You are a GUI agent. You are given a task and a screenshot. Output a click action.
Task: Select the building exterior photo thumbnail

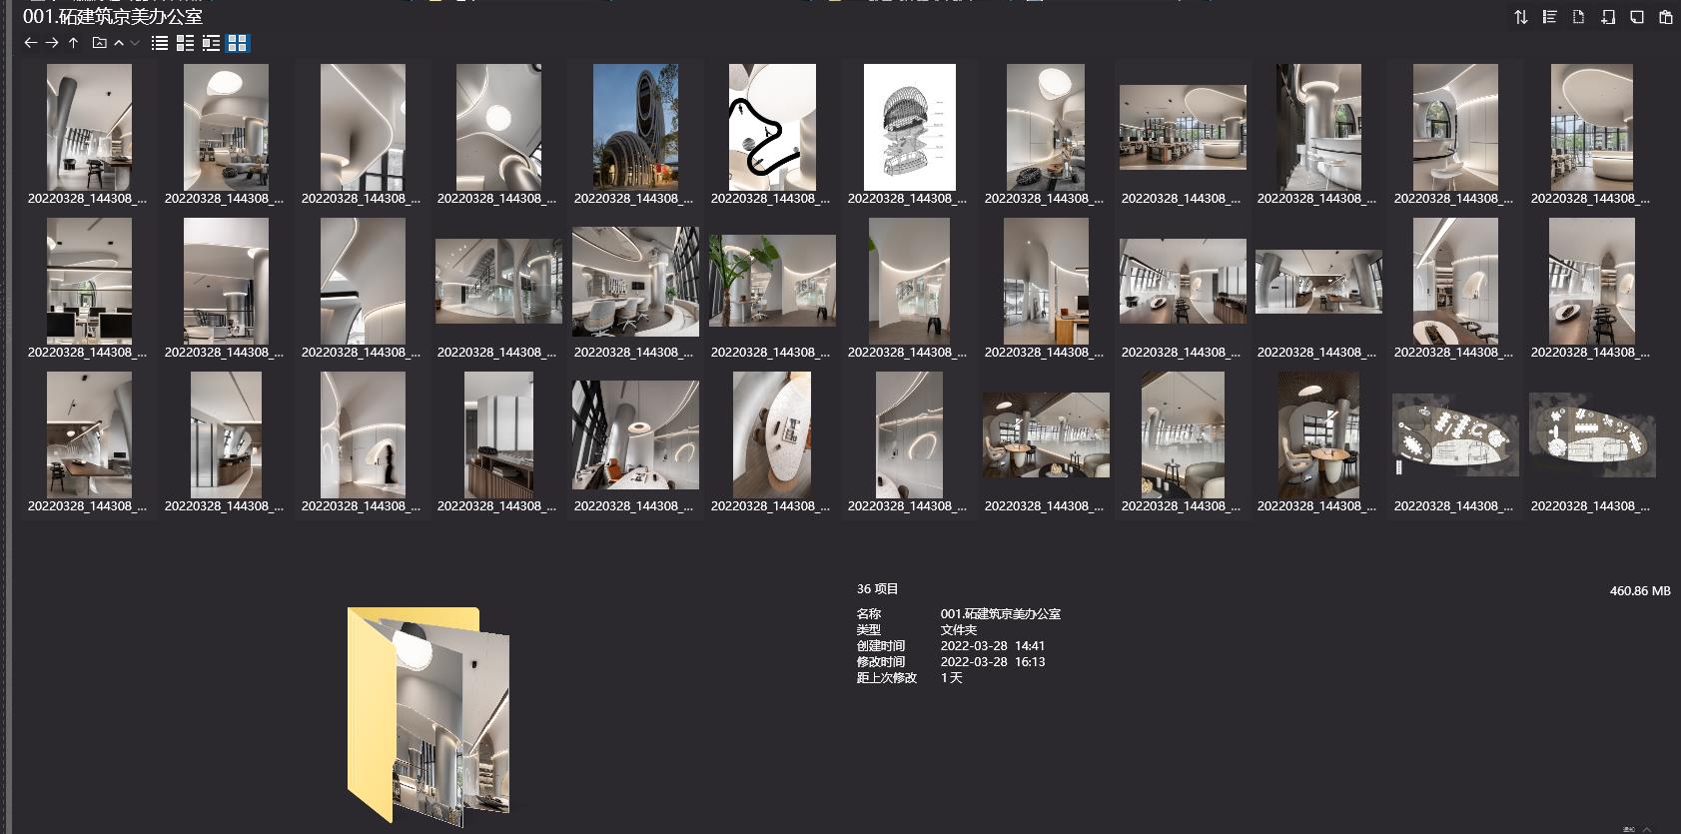[635, 127]
